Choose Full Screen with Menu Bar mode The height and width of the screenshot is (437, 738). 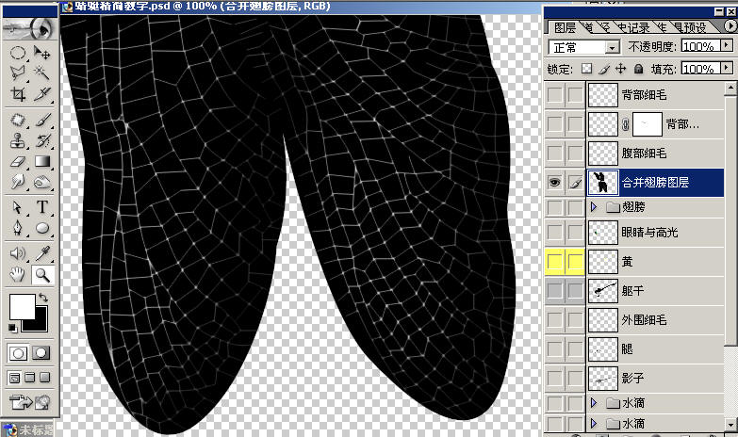coord(29,378)
